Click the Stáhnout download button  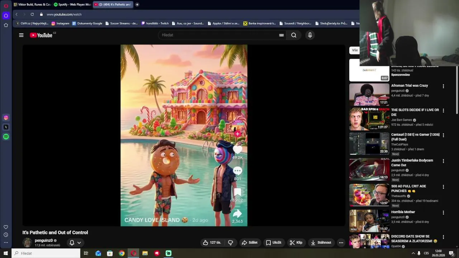(321, 243)
